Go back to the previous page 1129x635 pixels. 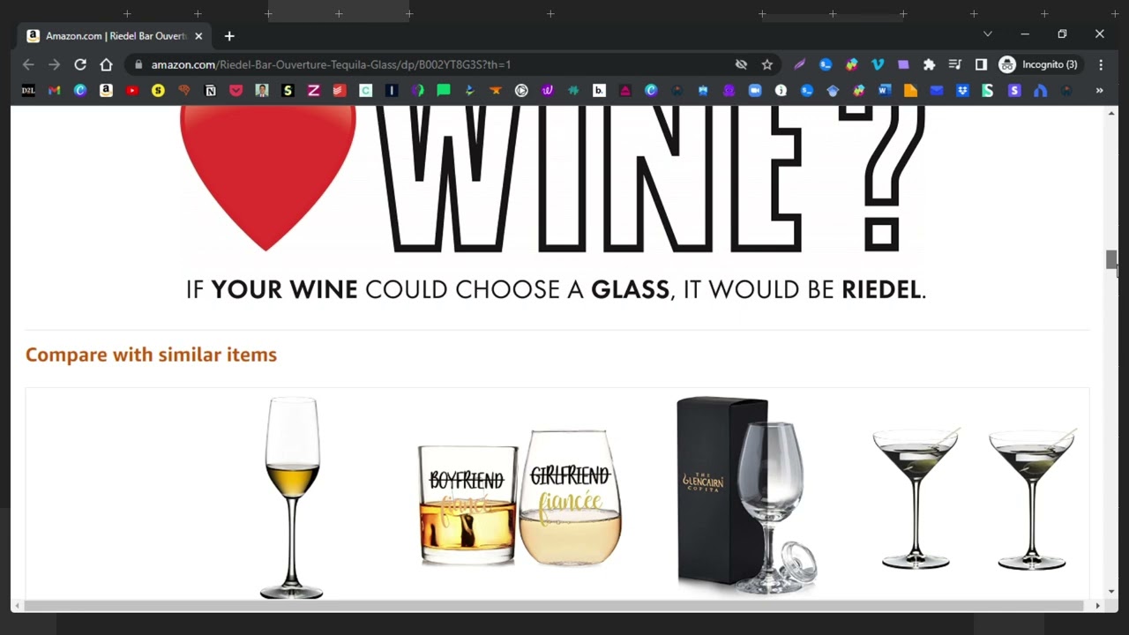(x=28, y=64)
